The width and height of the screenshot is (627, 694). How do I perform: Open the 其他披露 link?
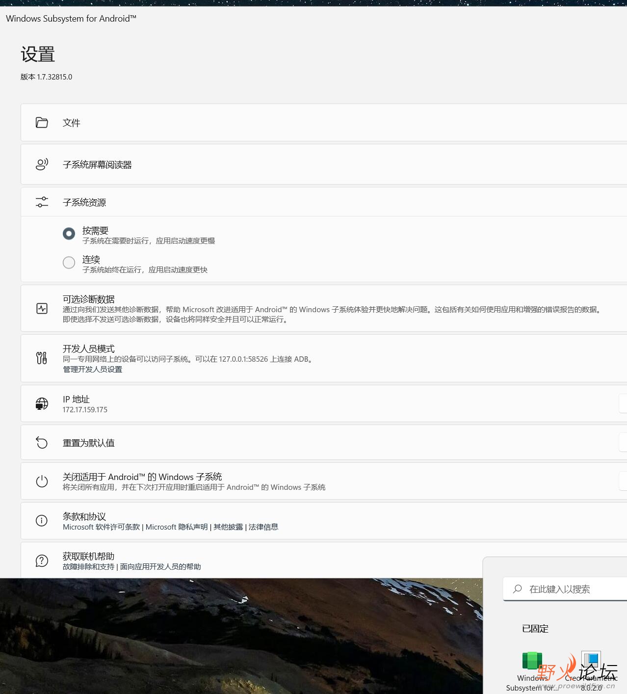(x=228, y=527)
